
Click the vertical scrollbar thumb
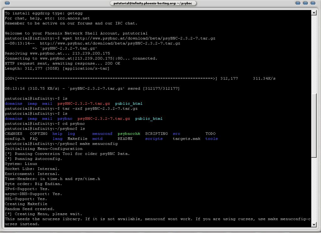tap(314, 125)
